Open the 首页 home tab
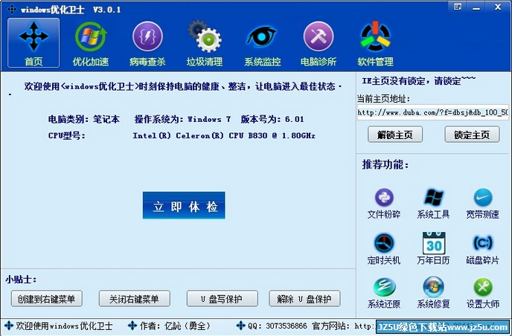The image size is (512, 336). coord(33,42)
